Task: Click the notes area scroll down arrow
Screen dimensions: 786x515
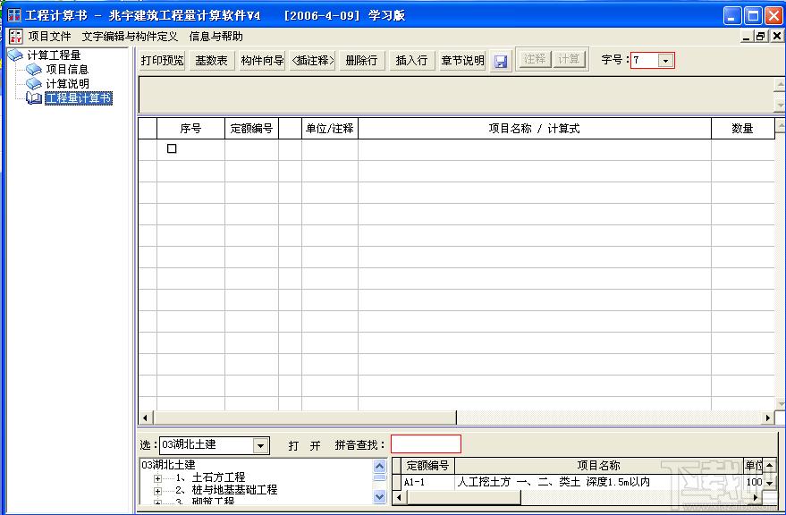Action: coord(780,106)
